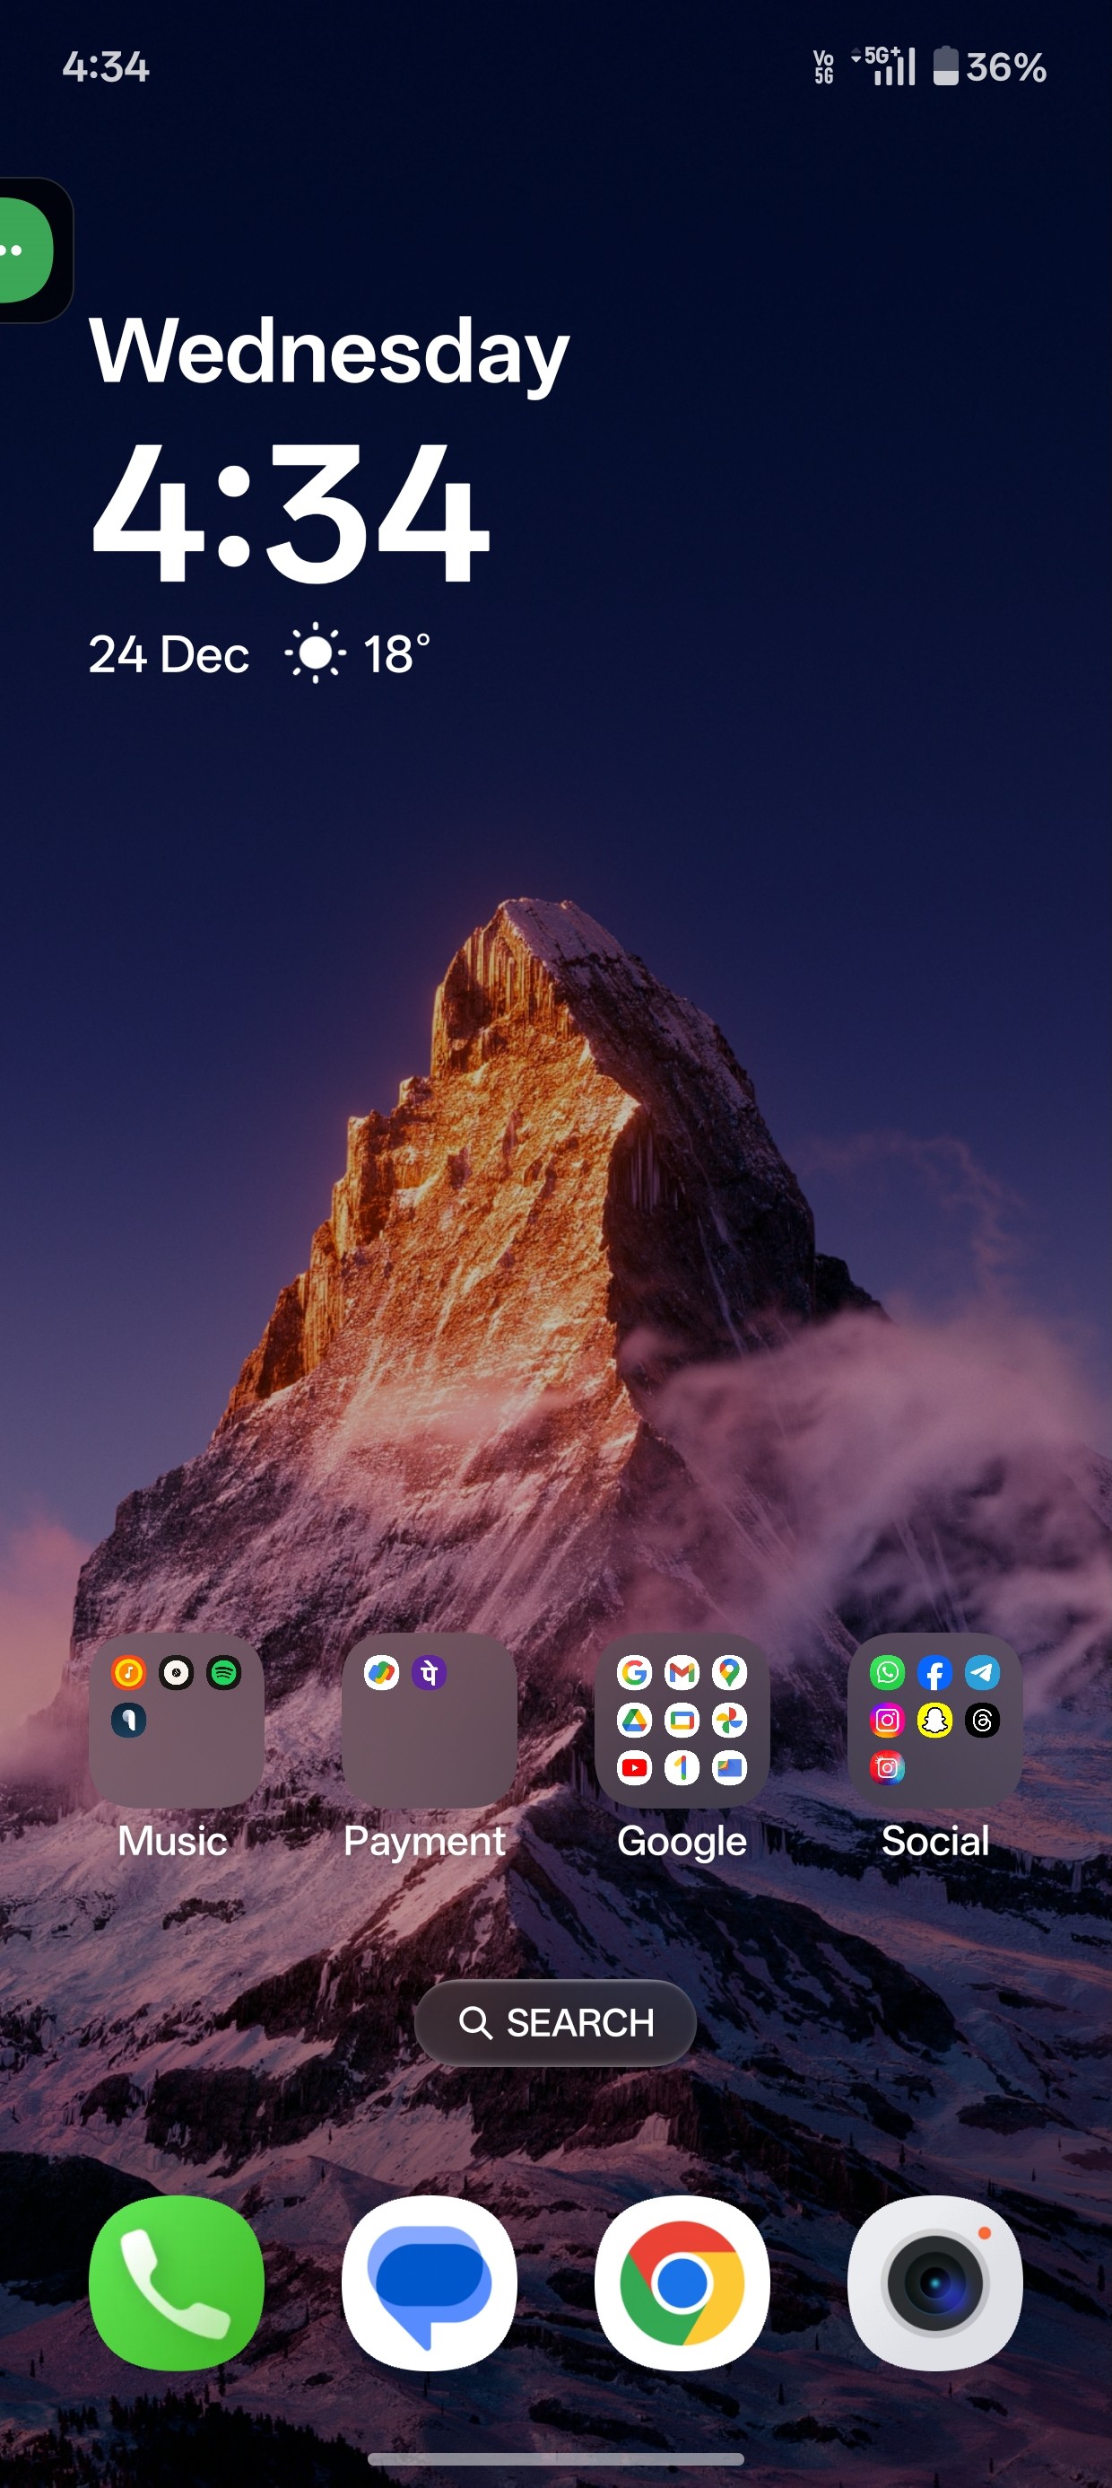This screenshot has height=2488, width=1112.
Task: Launch Google Messages from the dock
Action: coord(429,2282)
